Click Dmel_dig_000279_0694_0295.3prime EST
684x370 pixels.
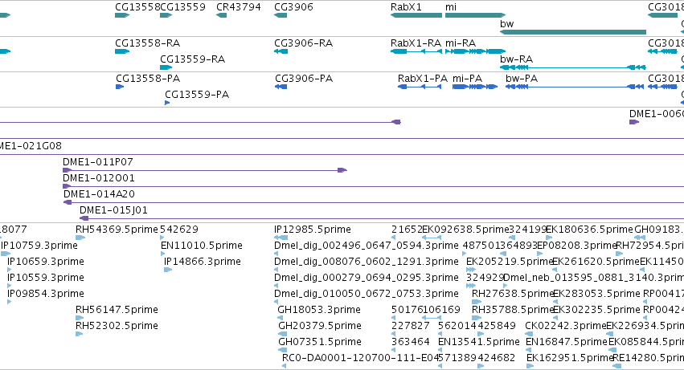(276, 286)
